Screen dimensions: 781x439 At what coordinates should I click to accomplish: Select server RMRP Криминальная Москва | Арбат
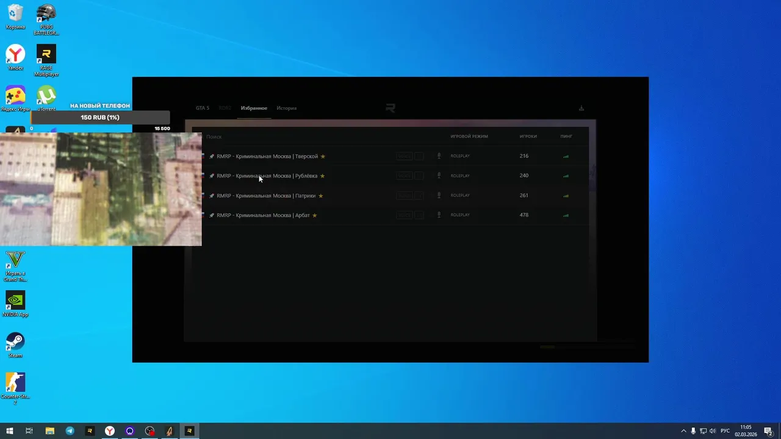tap(395, 215)
